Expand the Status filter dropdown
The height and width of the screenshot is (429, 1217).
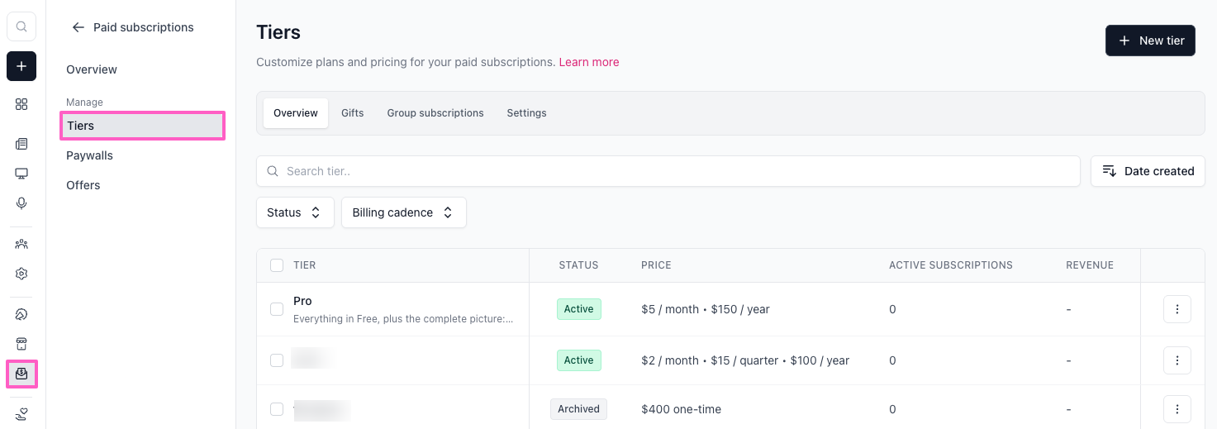click(x=295, y=212)
